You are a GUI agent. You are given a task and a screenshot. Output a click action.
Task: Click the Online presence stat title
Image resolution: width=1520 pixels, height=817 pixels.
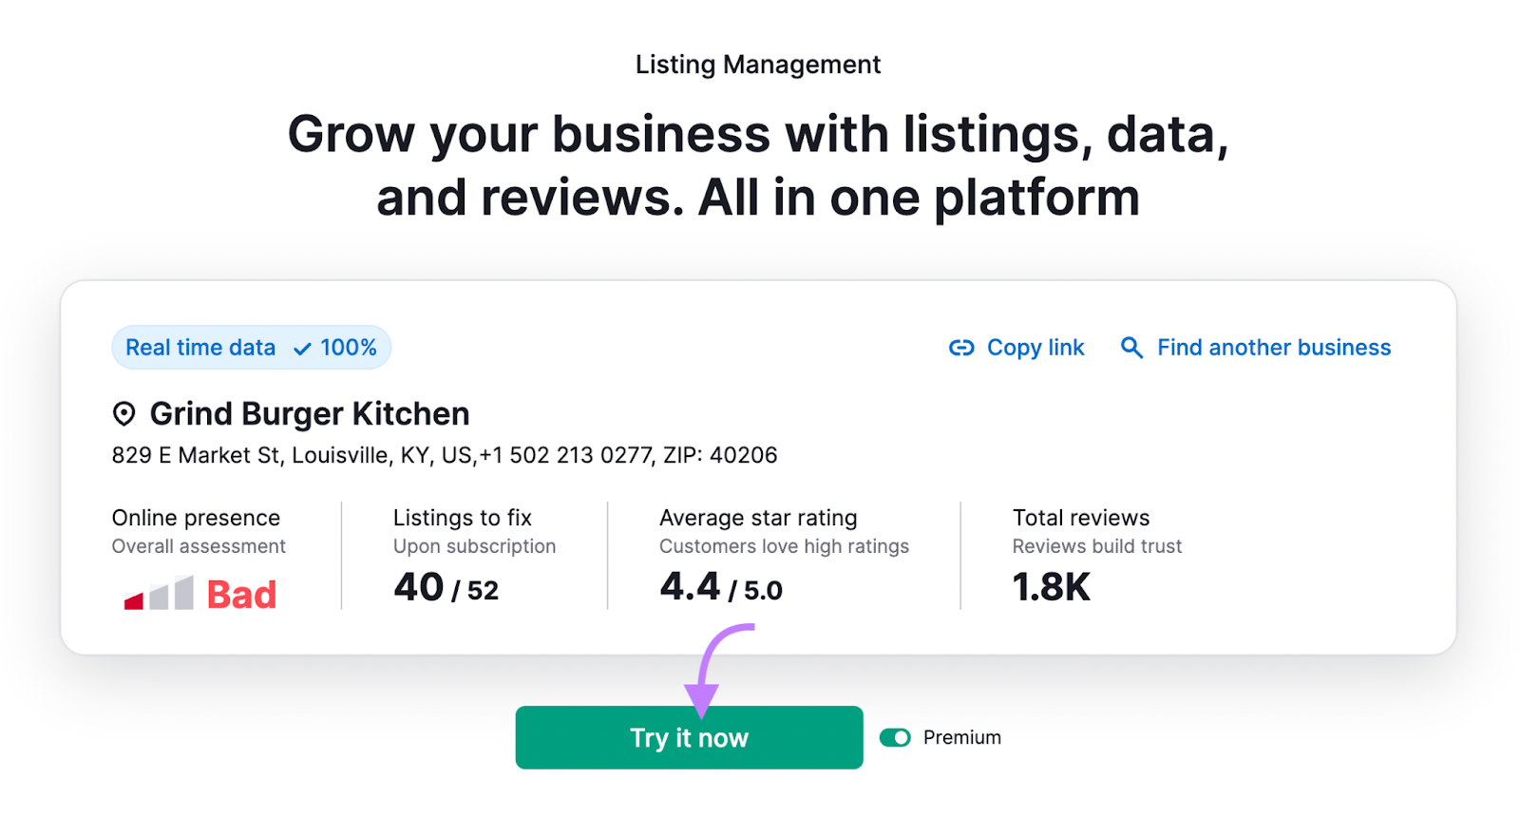pos(197,518)
